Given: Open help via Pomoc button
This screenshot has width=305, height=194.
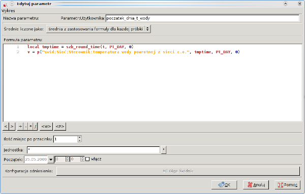Looking at the screenshot, I should tap(288, 185).
